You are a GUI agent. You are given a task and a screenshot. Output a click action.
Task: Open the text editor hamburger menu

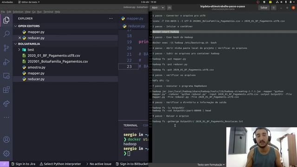coord(273,8)
